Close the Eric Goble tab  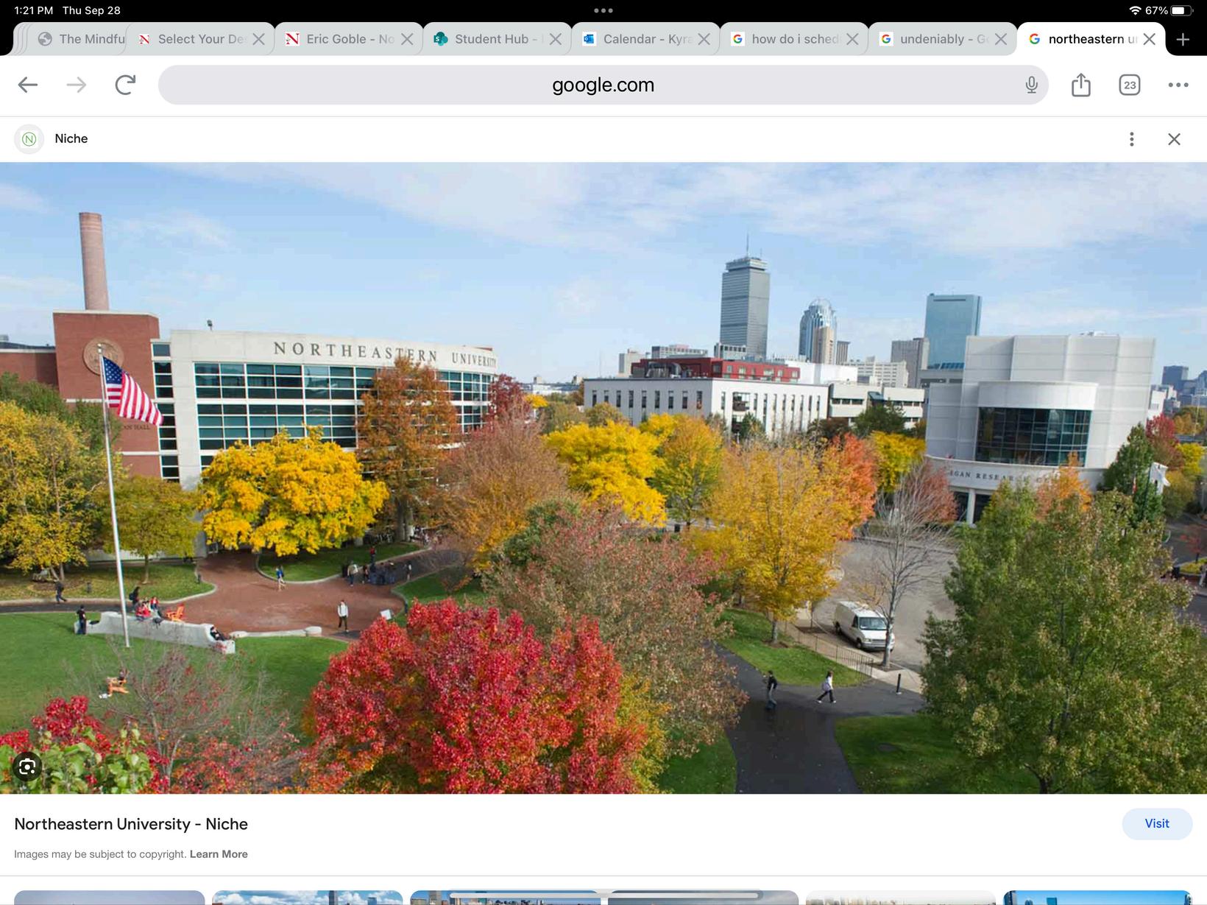pyautogui.click(x=407, y=39)
